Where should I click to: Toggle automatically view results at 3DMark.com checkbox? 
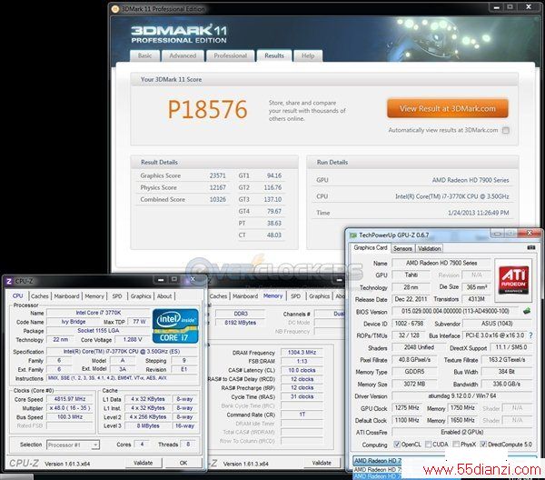pos(506,130)
